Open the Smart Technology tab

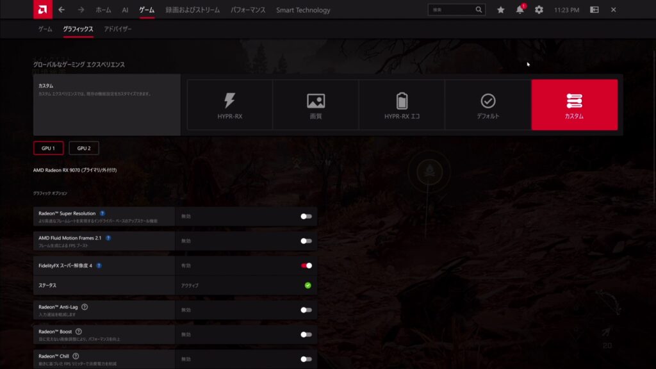303,10
